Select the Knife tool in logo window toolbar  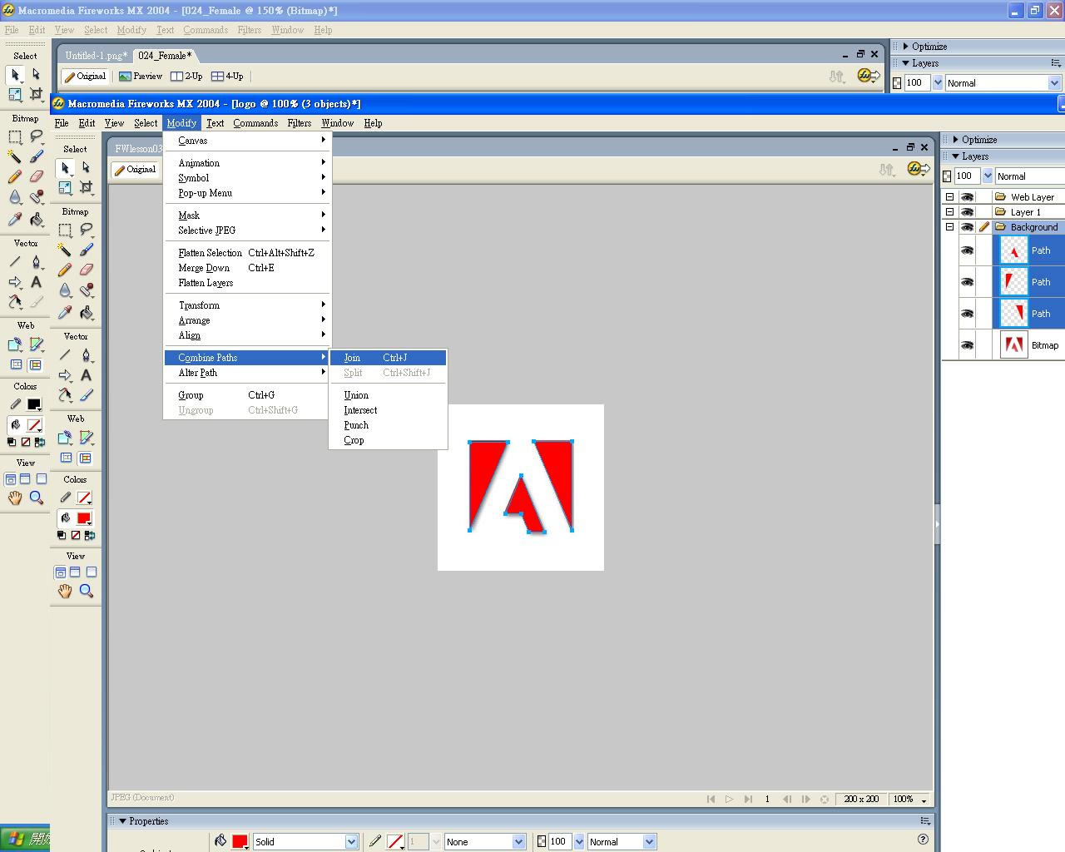coord(86,395)
